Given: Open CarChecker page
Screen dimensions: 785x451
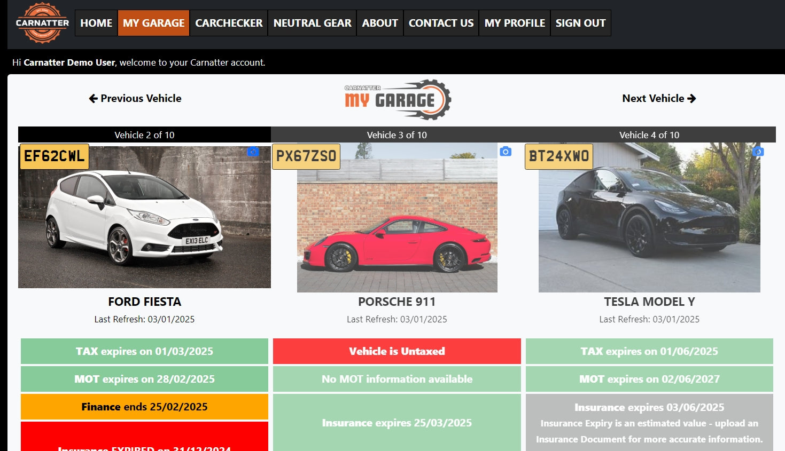Looking at the screenshot, I should coord(229,23).
